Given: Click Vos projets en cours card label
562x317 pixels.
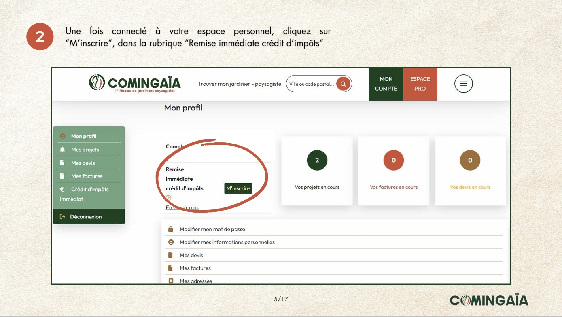Looking at the screenshot, I should pos(317,187).
